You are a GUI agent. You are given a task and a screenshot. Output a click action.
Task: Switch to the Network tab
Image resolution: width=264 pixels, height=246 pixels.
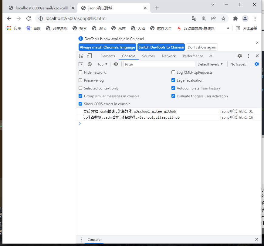(x=169, y=56)
